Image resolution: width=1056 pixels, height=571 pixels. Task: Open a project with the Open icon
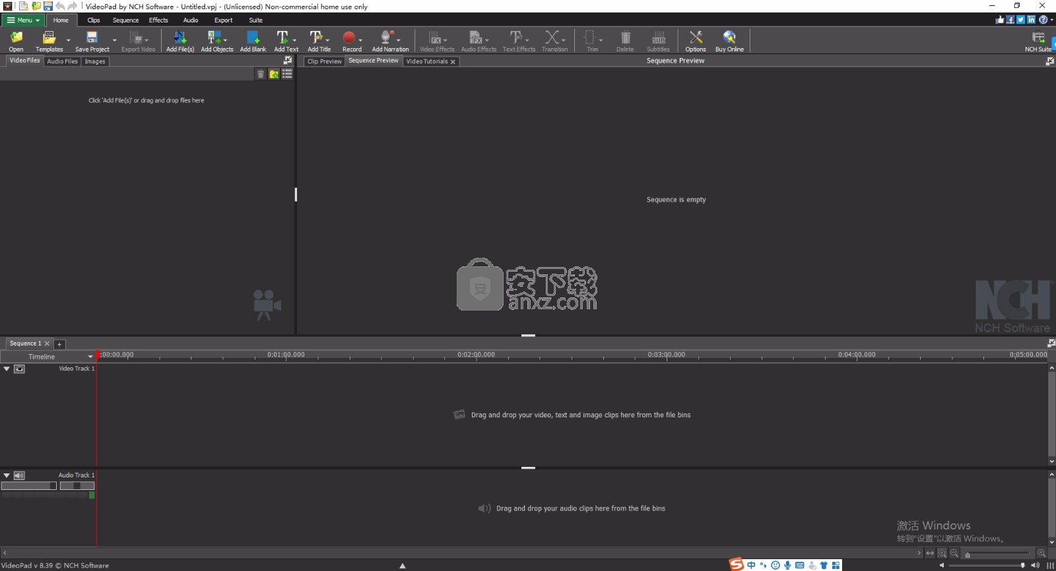16,41
